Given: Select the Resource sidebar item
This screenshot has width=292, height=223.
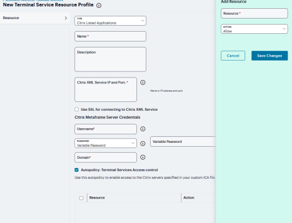Looking at the screenshot, I should 35,18.
